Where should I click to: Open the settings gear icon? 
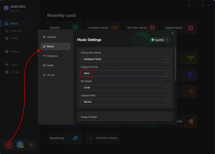coord(9,145)
